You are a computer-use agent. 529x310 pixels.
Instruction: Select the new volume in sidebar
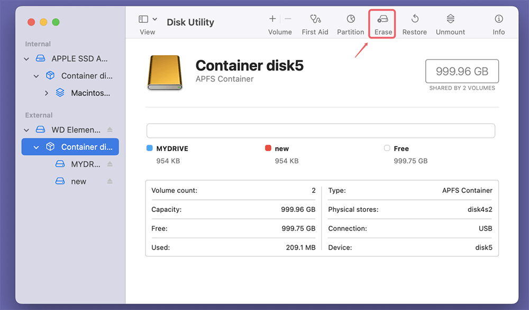(78, 181)
